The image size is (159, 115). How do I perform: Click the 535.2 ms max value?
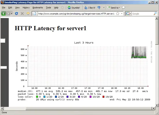coord(64,91)
